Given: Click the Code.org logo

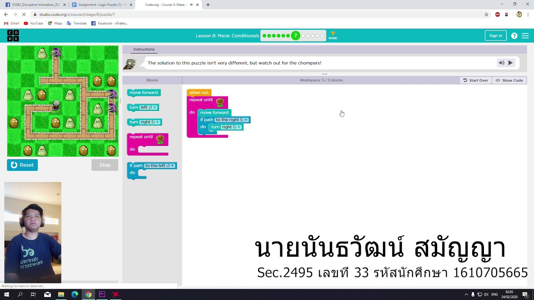Looking at the screenshot, I should tap(13, 35).
